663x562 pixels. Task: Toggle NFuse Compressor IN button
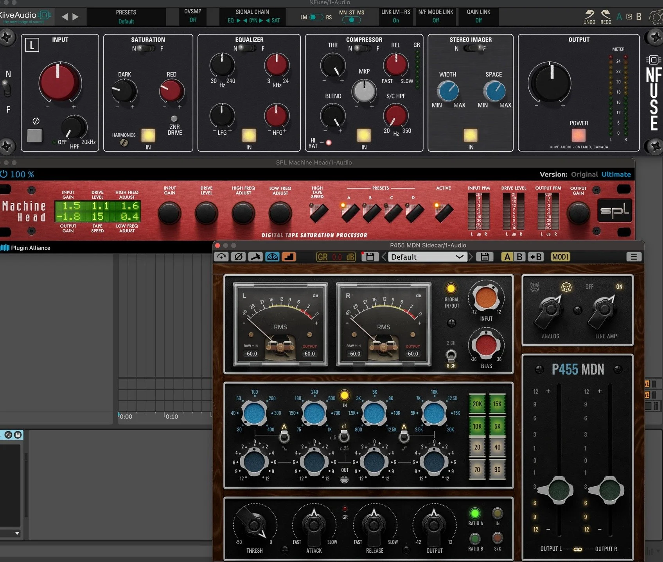tap(364, 135)
